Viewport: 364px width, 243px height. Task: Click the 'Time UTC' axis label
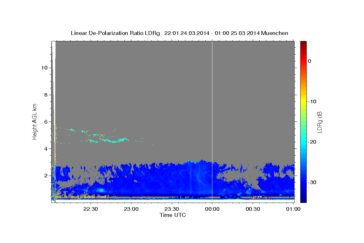(173, 215)
